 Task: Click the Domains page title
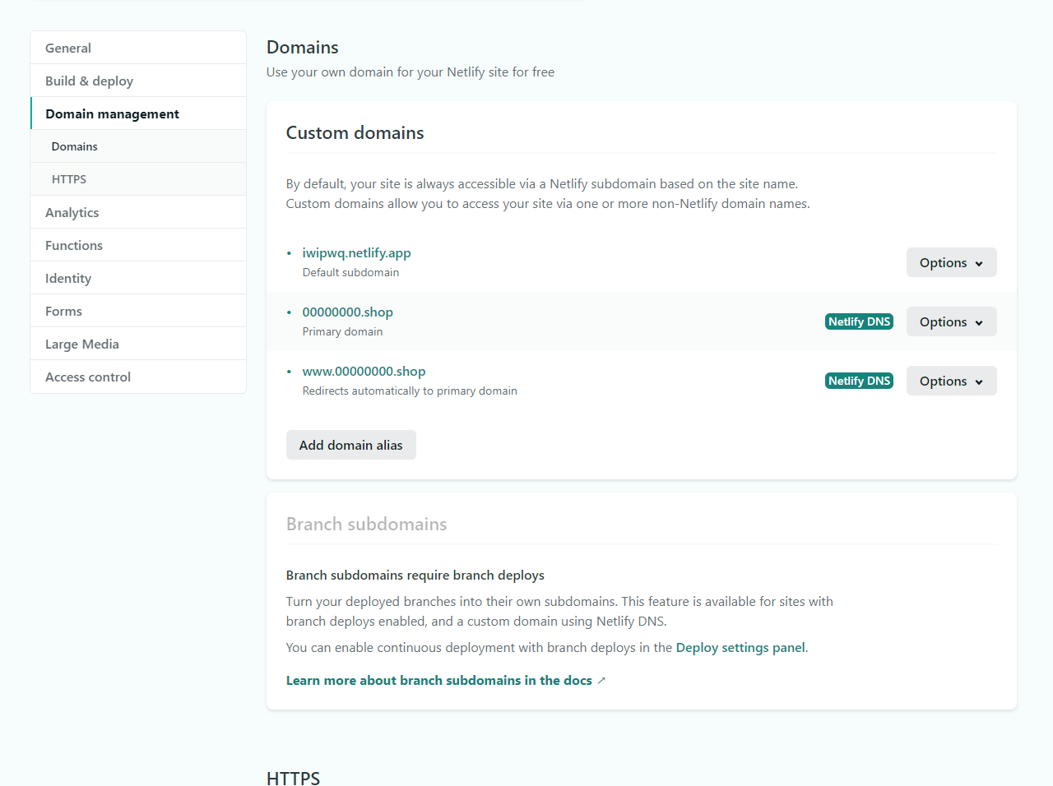pos(303,48)
